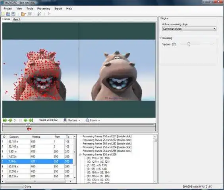Select row 3 with duration 5,821 s

coord(37,152)
